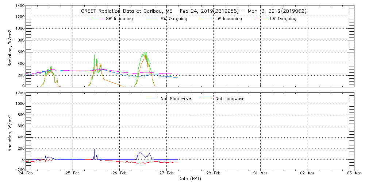This screenshot has width=365, height=182.
Task: Select the 03-Mar date at axis end
Action: click(x=353, y=173)
